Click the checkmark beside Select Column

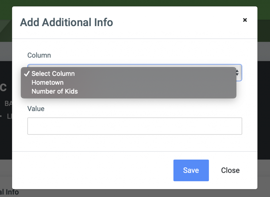click(26, 74)
